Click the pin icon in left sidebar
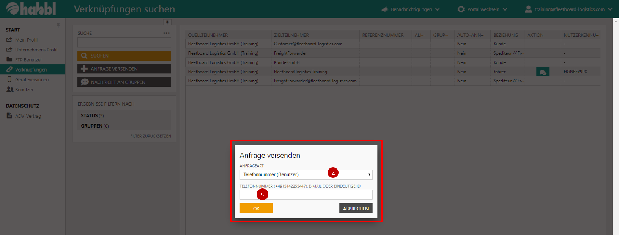Viewport: 619px width, 235px height. coord(58,25)
